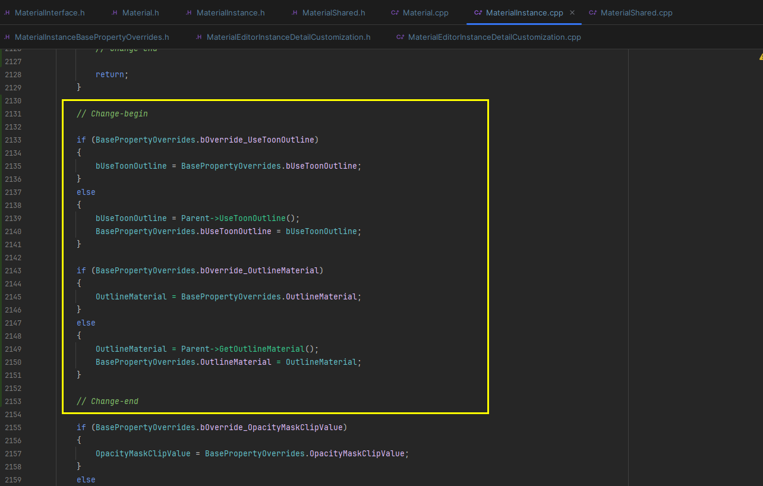The width and height of the screenshot is (763, 486).
Task: Switch to the Material.cpp tab
Action: pos(425,12)
